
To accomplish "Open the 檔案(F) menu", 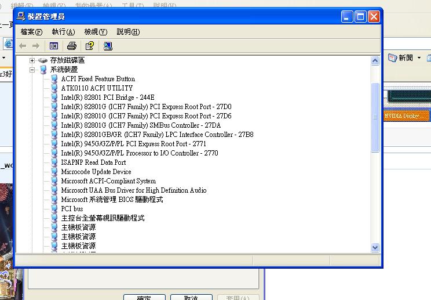I will pos(31,32).
